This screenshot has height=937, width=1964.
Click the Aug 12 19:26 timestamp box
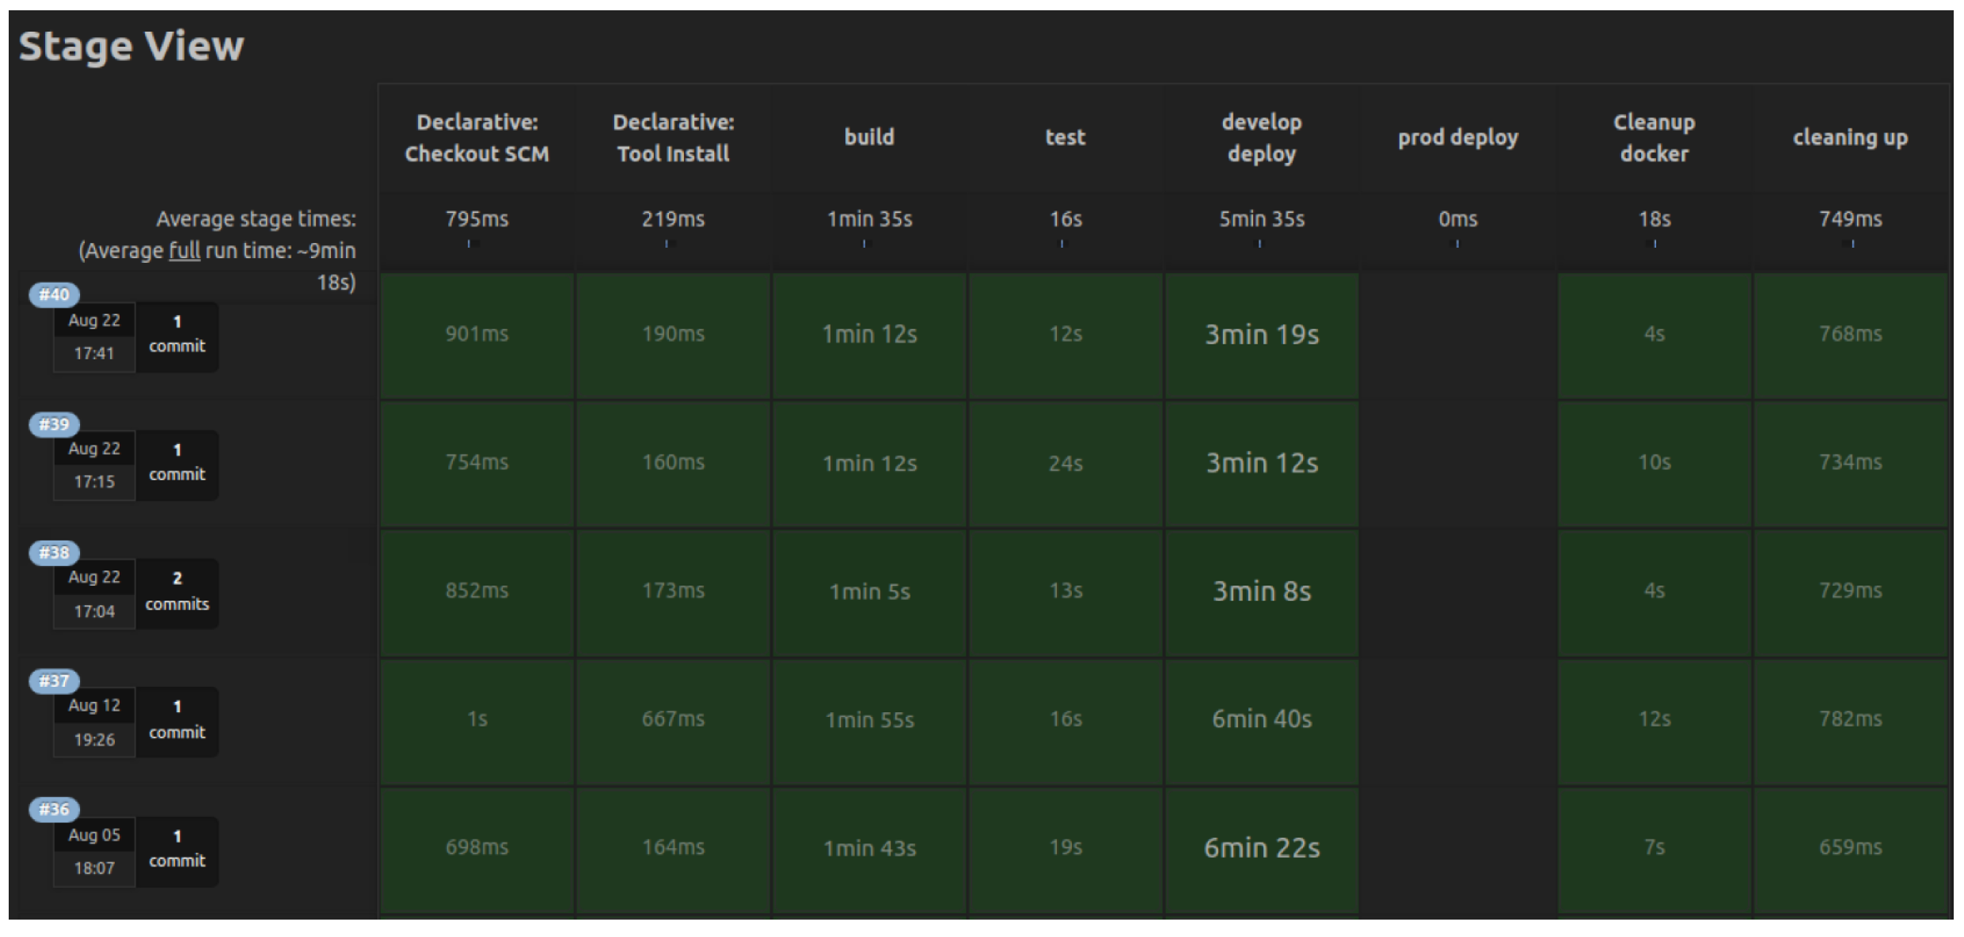tap(94, 722)
